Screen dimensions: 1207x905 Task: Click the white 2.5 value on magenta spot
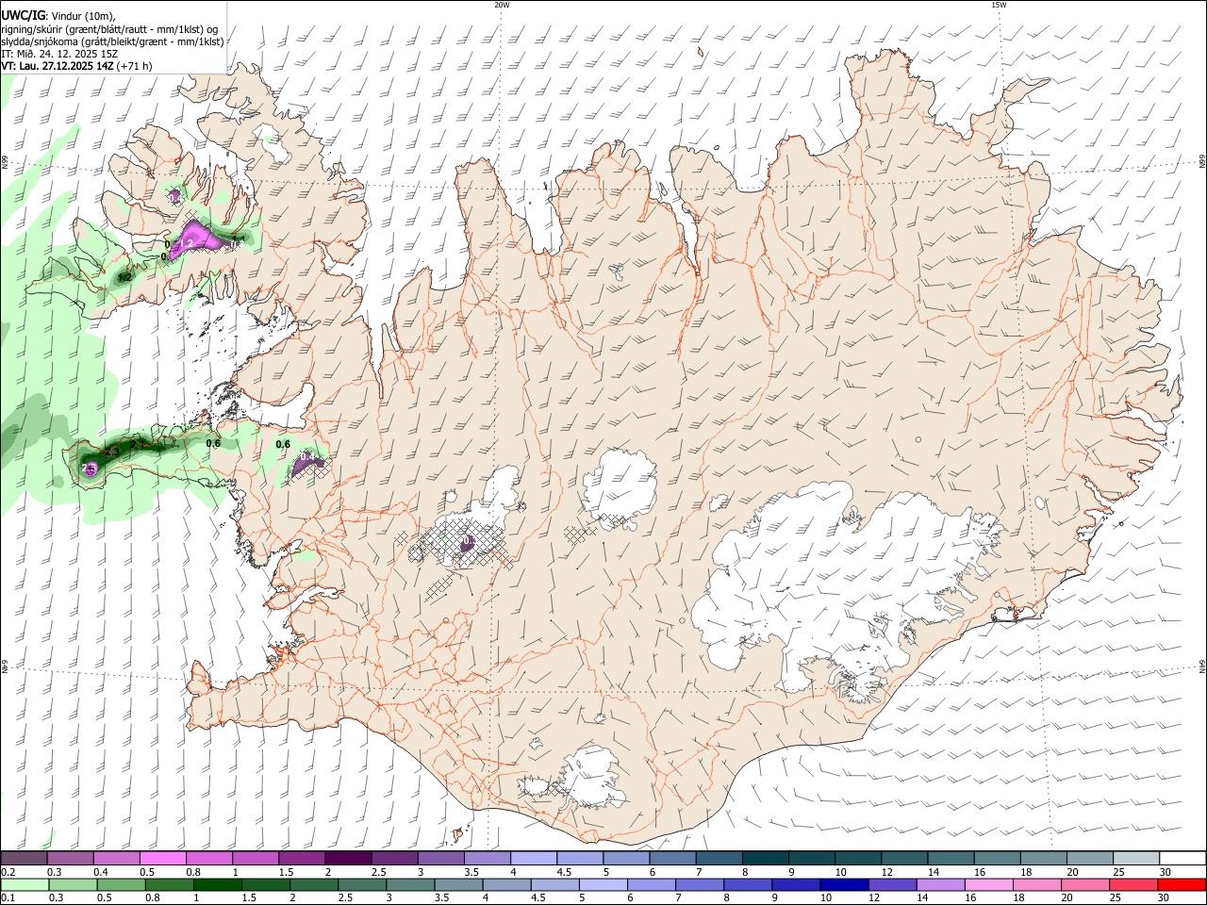point(91,469)
